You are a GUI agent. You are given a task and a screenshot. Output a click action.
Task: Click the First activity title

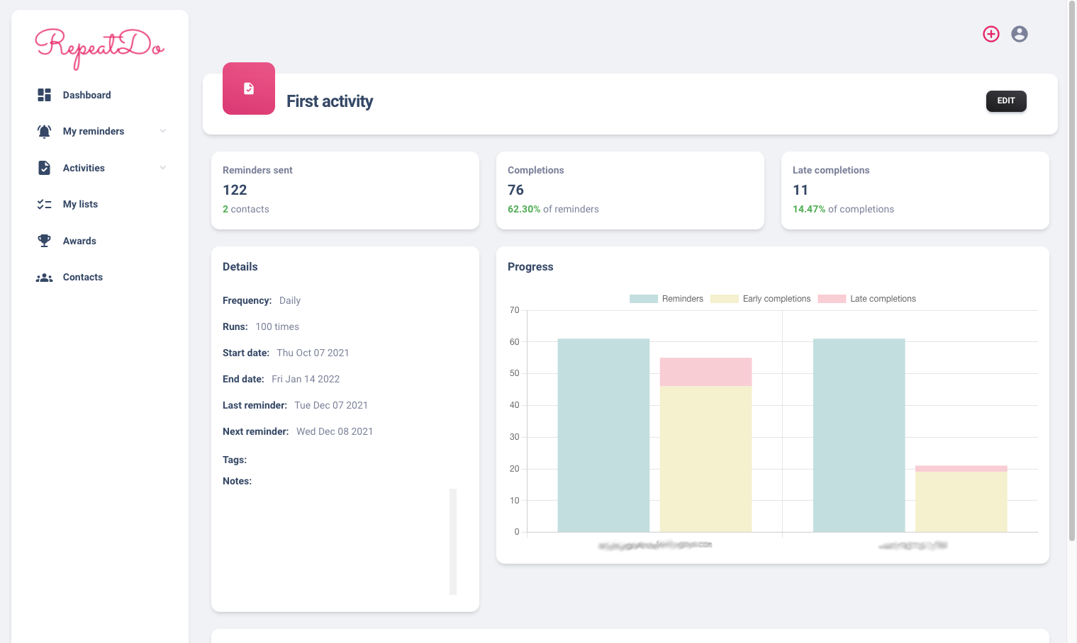click(330, 101)
